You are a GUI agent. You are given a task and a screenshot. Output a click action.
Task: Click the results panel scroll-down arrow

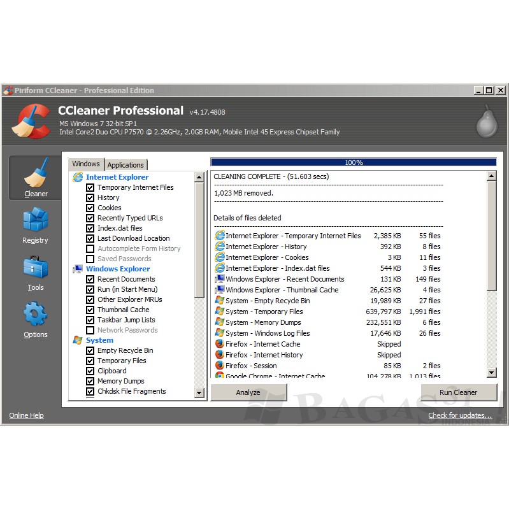tap(491, 373)
